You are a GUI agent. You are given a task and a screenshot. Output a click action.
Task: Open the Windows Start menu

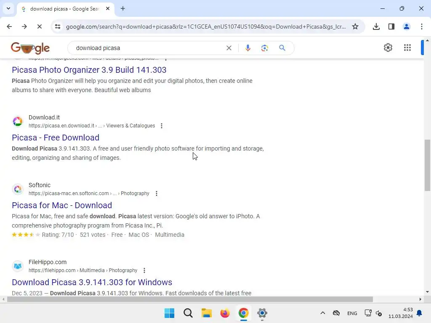[x=169, y=313]
